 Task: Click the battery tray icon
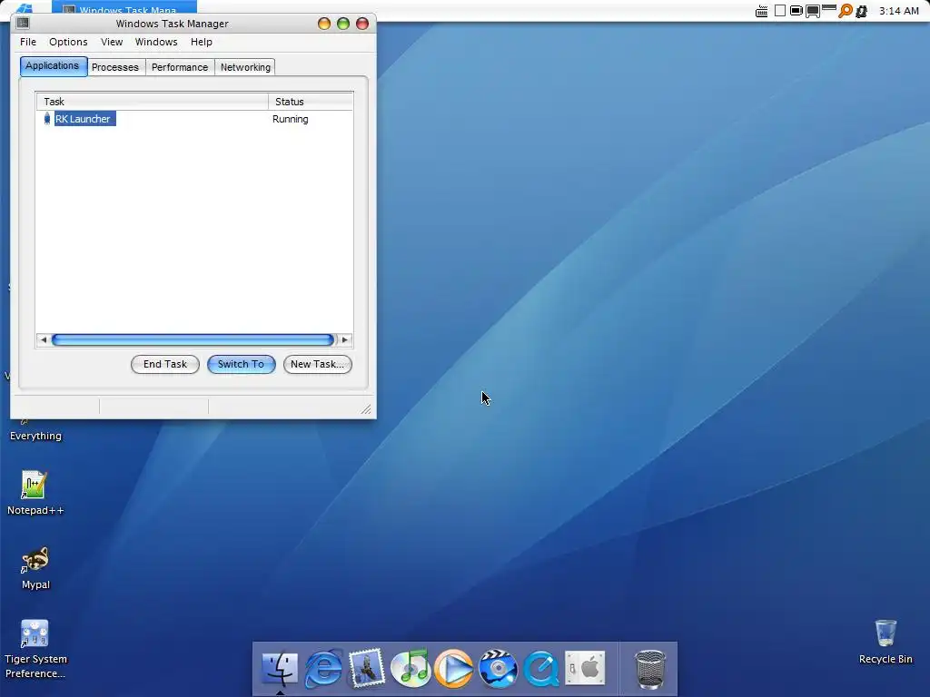click(796, 11)
